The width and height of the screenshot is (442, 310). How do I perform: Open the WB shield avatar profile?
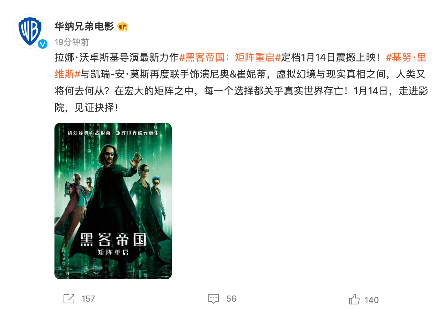click(x=30, y=31)
